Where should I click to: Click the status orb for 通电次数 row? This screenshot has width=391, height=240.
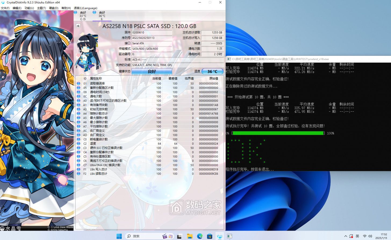[x=78, y=96]
